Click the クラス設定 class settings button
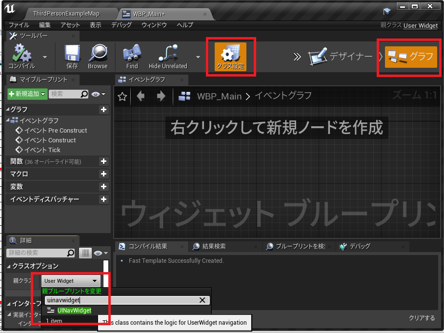This screenshot has width=444, height=333. (x=230, y=56)
